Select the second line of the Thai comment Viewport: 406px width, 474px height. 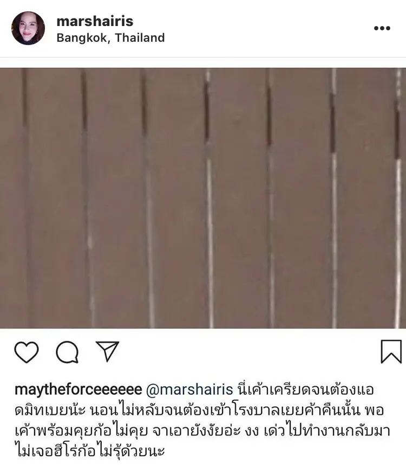[x=199, y=410]
